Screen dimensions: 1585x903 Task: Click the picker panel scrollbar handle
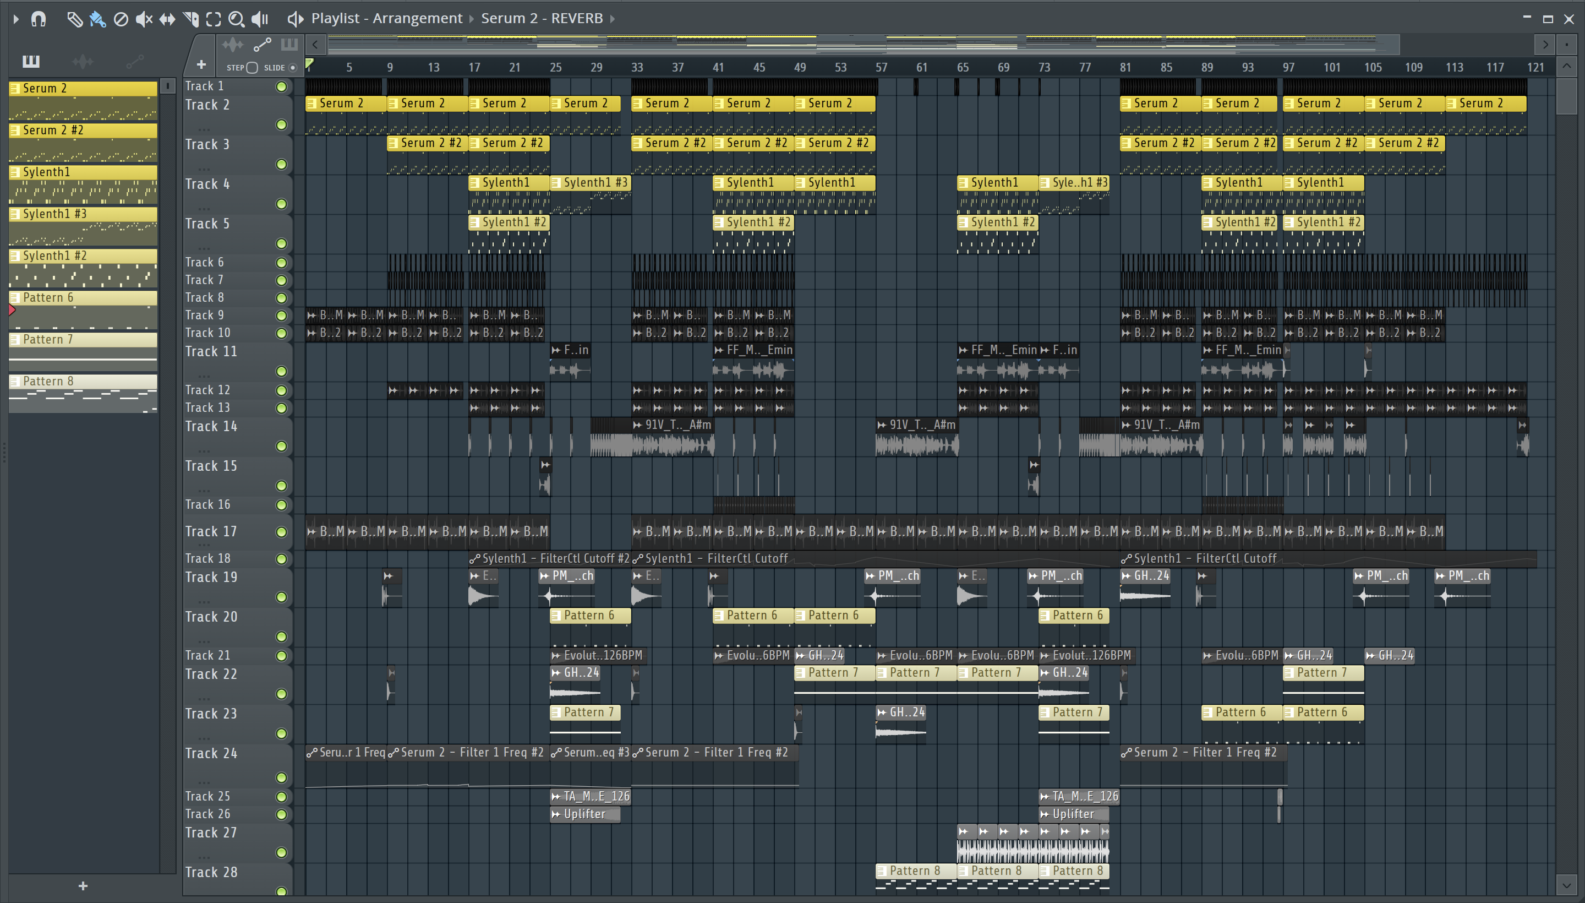[167, 85]
